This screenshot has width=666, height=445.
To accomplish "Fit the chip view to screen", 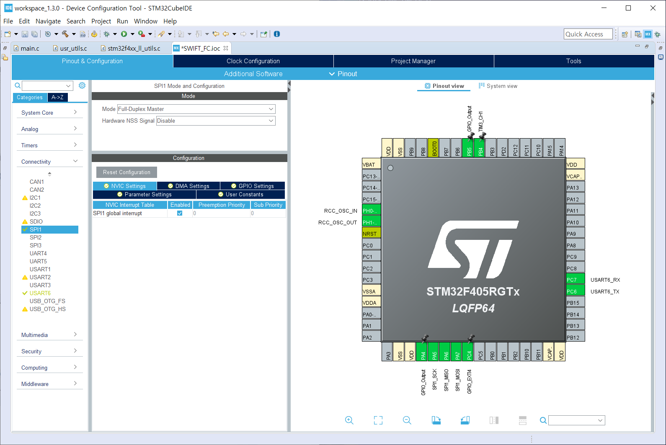I will 378,420.
